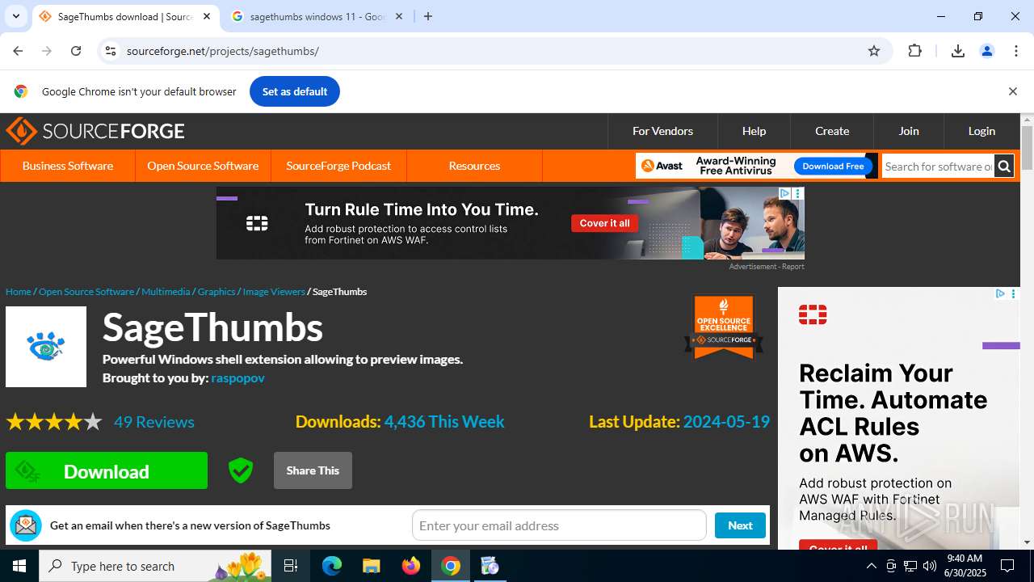1034x582 pixels.
Task: Open volume control in system tray
Action: (x=930, y=566)
